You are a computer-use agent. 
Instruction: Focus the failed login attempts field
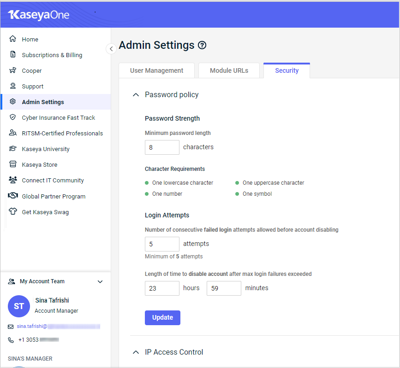coord(162,244)
